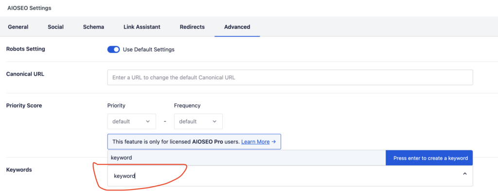Open the General tab

tap(18, 27)
